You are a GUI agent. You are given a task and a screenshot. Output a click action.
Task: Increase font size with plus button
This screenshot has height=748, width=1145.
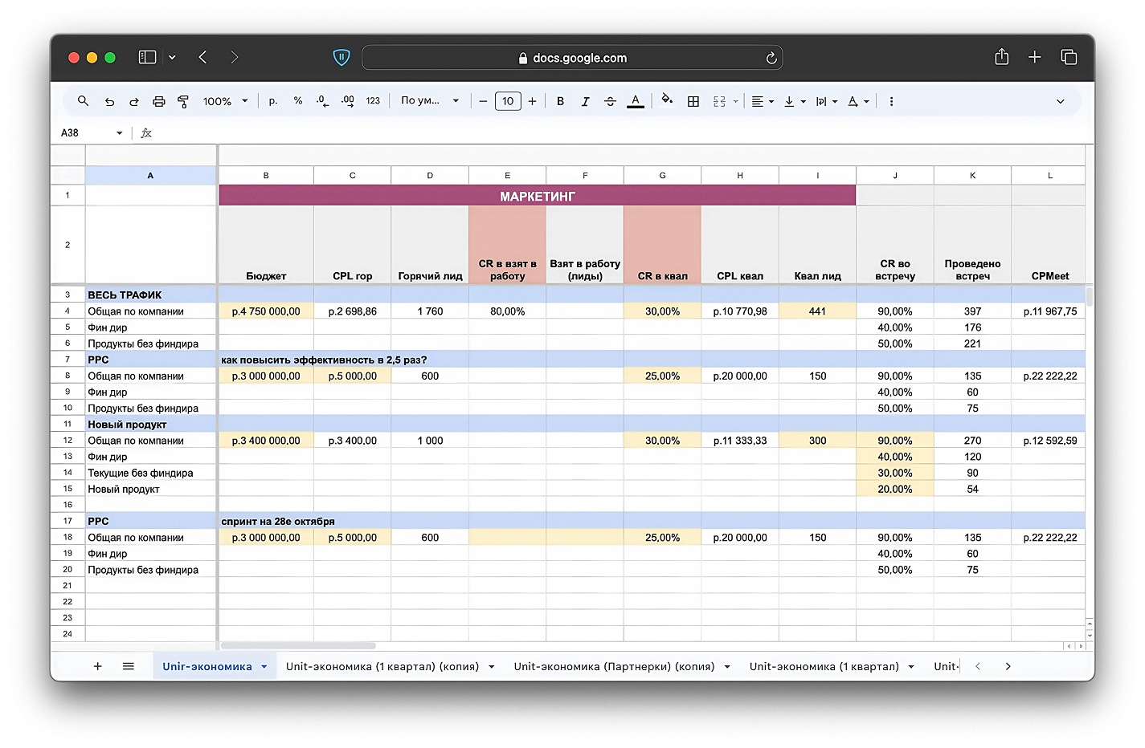(532, 101)
